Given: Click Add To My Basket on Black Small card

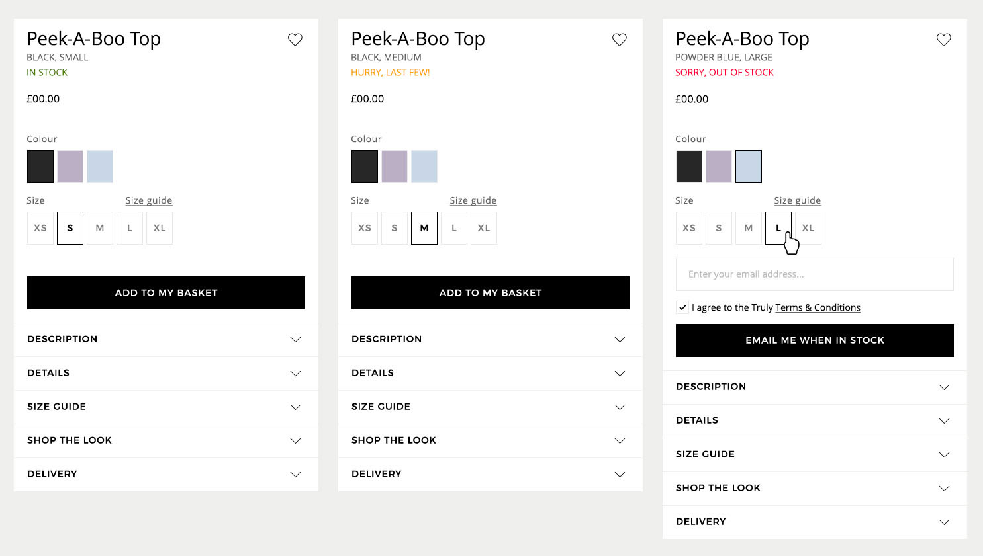Looking at the screenshot, I should [x=166, y=293].
